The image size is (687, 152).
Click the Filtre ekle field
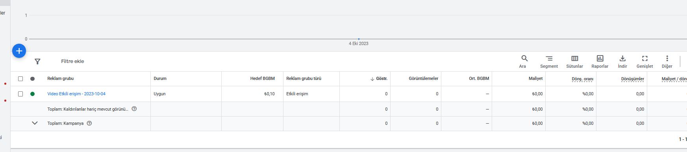point(72,61)
